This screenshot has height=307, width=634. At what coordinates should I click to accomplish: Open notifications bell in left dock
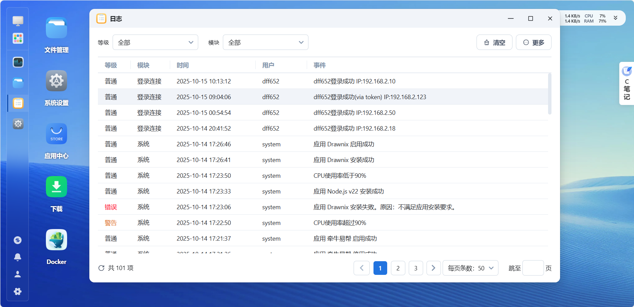pos(18,257)
